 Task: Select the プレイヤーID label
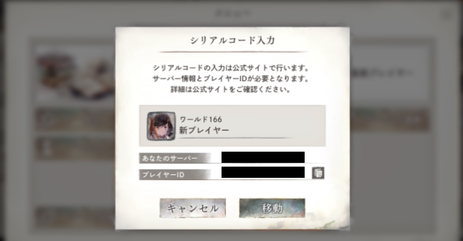point(163,175)
